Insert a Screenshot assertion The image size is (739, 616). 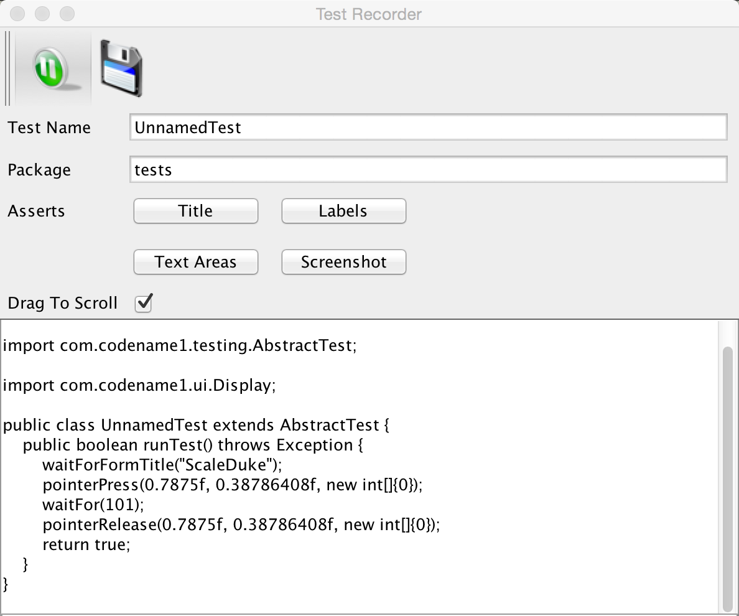coord(343,262)
